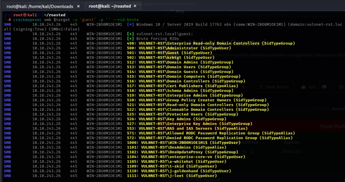Viewport: 345px width, 182px height.
Task: Click the '527: Enterprise Key Admins' line
Action: click(x=189, y=124)
